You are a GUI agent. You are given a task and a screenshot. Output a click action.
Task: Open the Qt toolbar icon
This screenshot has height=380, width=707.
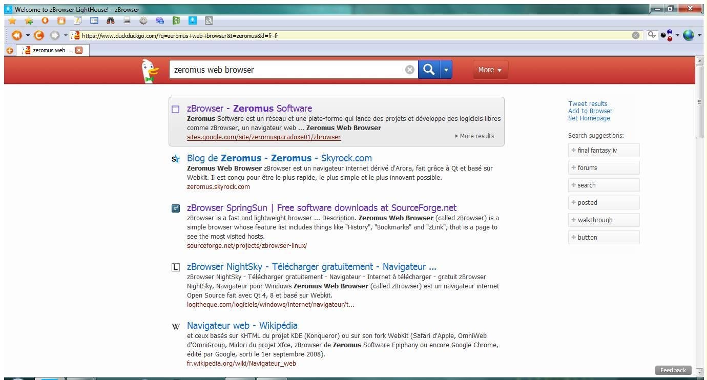click(177, 20)
